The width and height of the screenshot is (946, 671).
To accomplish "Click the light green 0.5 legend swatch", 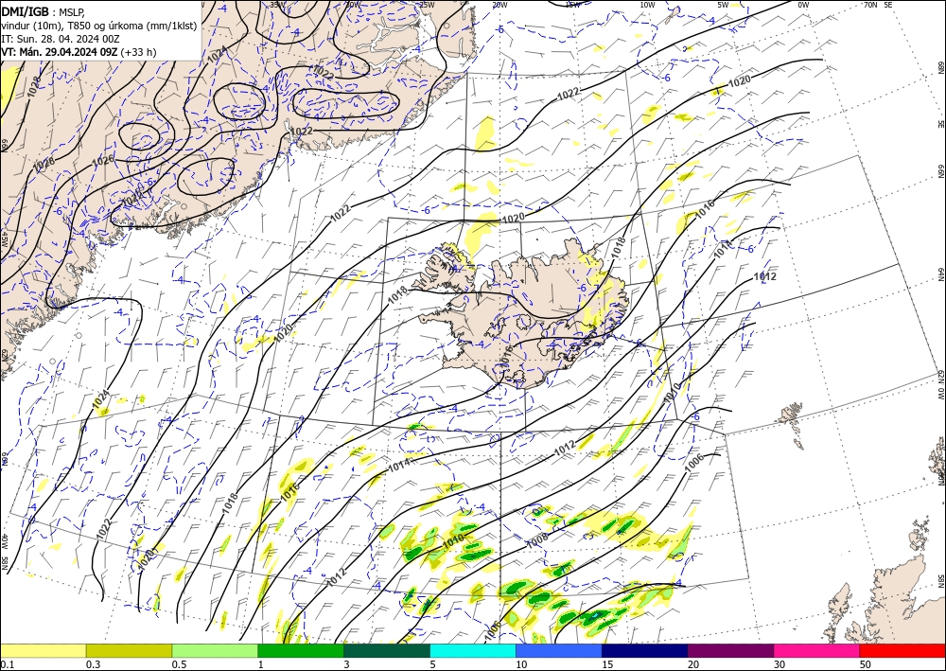I will [215, 650].
